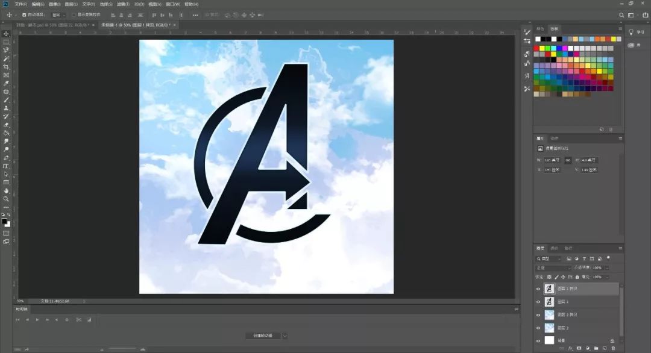The width and height of the screenshot is (651, 353).
Task: Create a new layer using the Layers panel icon
Action: tap(605, 348)
